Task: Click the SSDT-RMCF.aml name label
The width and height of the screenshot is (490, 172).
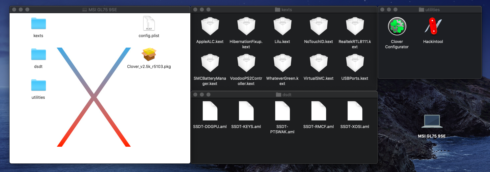Action: point(318,126)
